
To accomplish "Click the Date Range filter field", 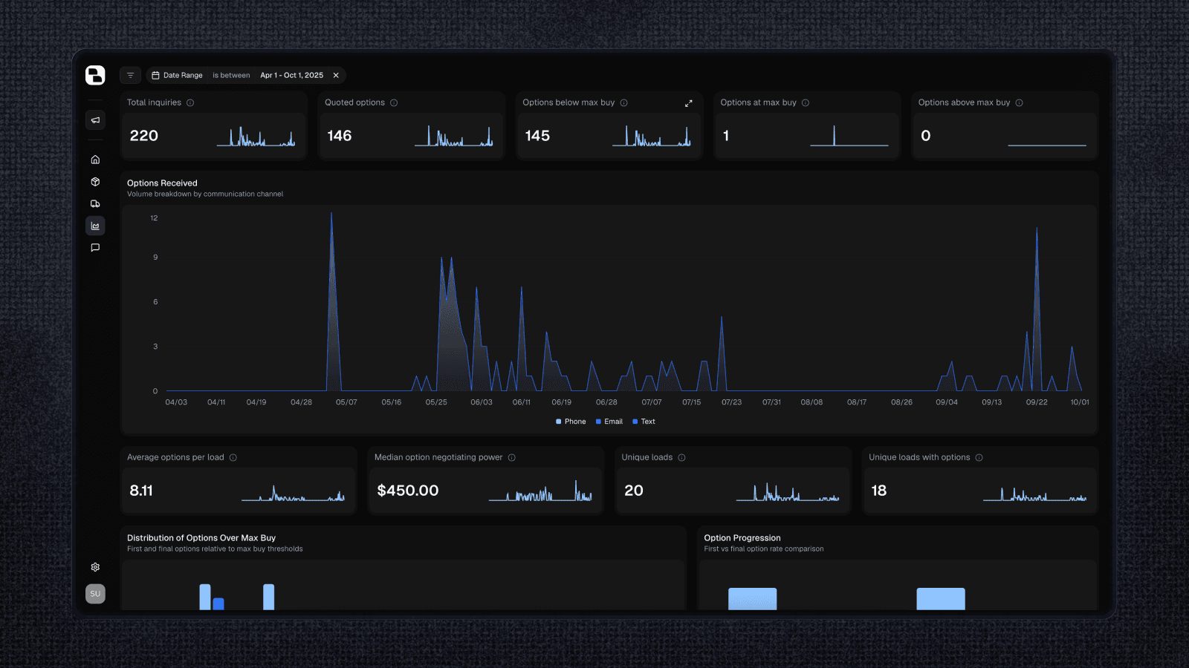I will pyautogui.click(x=177, y=75).
